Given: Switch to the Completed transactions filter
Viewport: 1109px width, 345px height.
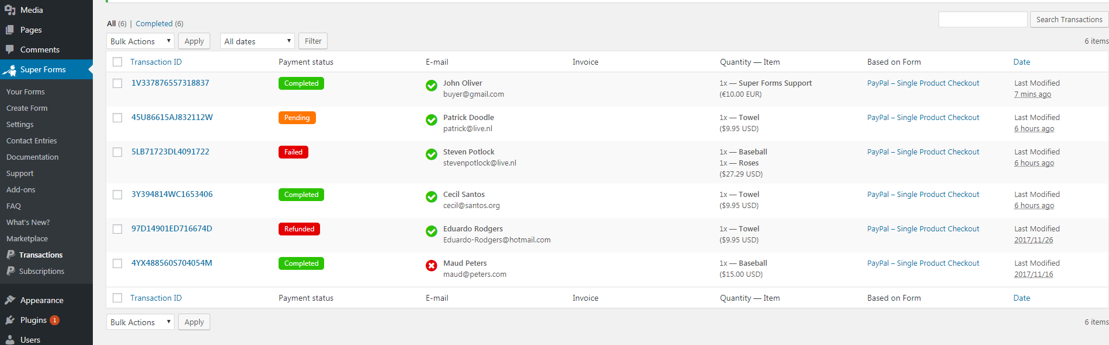Looking at the screenshot, I should click(x=154, y=24).
